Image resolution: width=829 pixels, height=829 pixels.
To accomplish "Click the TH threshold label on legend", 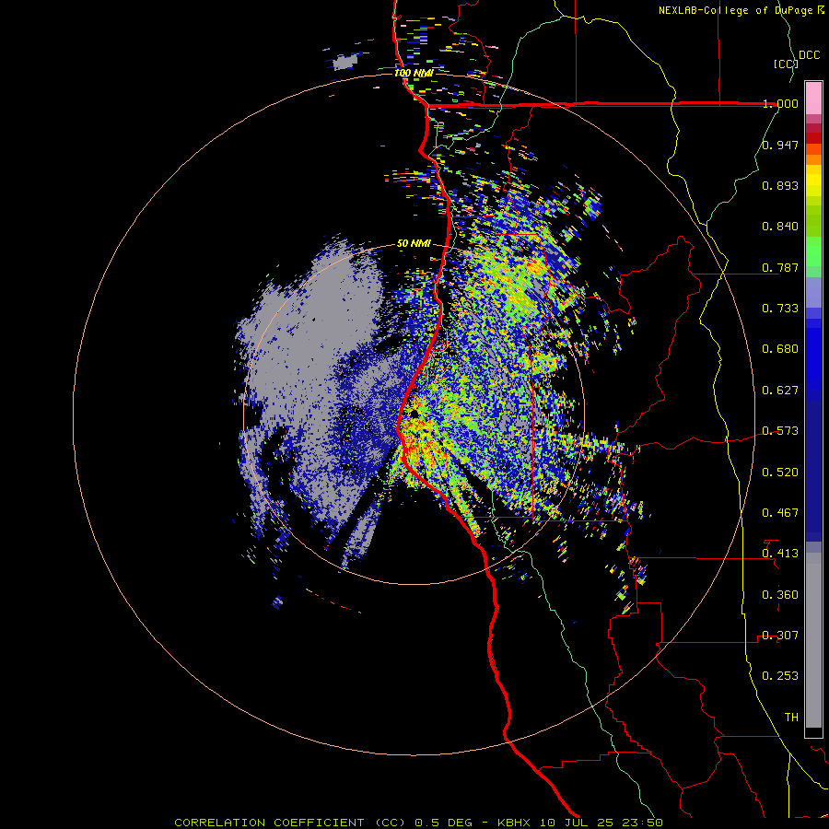I will click(791, 718).
